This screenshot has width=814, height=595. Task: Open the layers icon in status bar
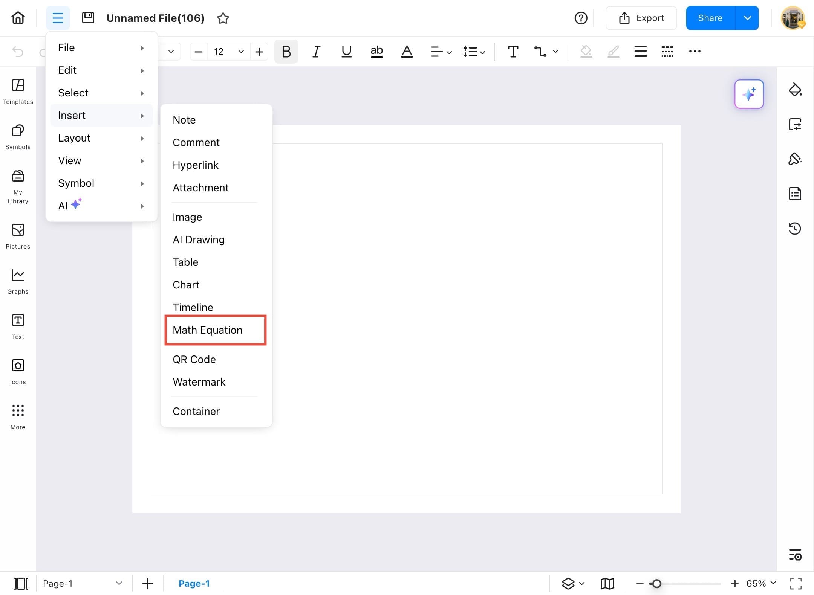click(x=568, y=583)
